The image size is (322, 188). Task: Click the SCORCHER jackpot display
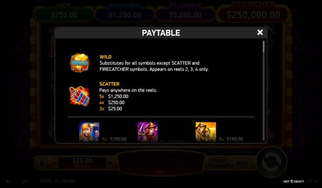pos(253,13)
